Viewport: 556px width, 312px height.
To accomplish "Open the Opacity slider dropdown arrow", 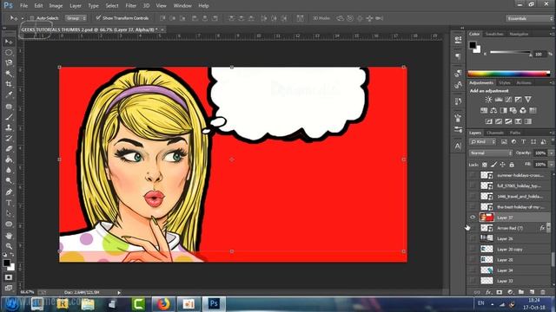I will click(551, 153).
